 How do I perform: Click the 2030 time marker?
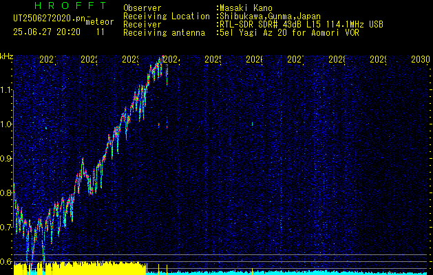coord(421,59)
